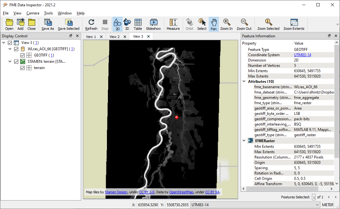Close the View 3 tab

[148, 36]
